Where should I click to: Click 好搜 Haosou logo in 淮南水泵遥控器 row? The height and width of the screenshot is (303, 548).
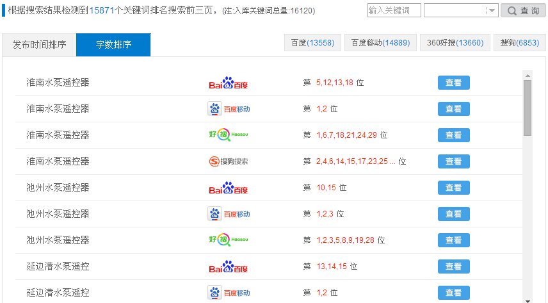229,135
